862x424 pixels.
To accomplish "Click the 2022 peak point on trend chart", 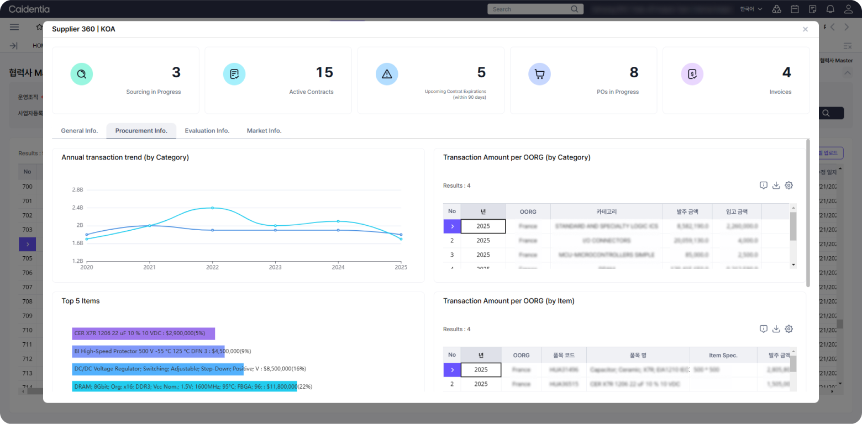I will [212, 208].
